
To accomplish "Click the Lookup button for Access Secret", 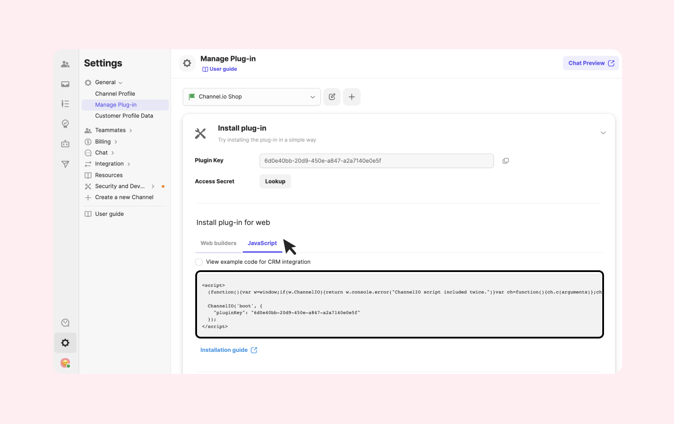I will 275,181.
